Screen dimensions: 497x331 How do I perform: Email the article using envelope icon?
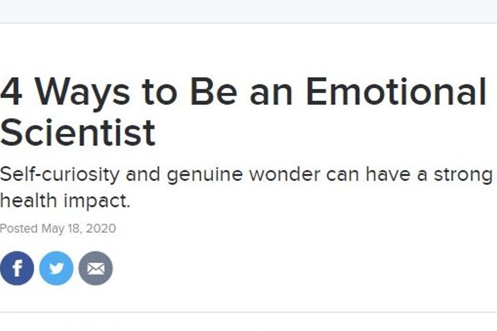pyautogui.click(x=96, y=269)
